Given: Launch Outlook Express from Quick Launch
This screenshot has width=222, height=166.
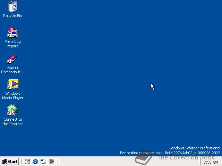Looking at the screenshot, I should pyautogui.click(x=43, y=162).
